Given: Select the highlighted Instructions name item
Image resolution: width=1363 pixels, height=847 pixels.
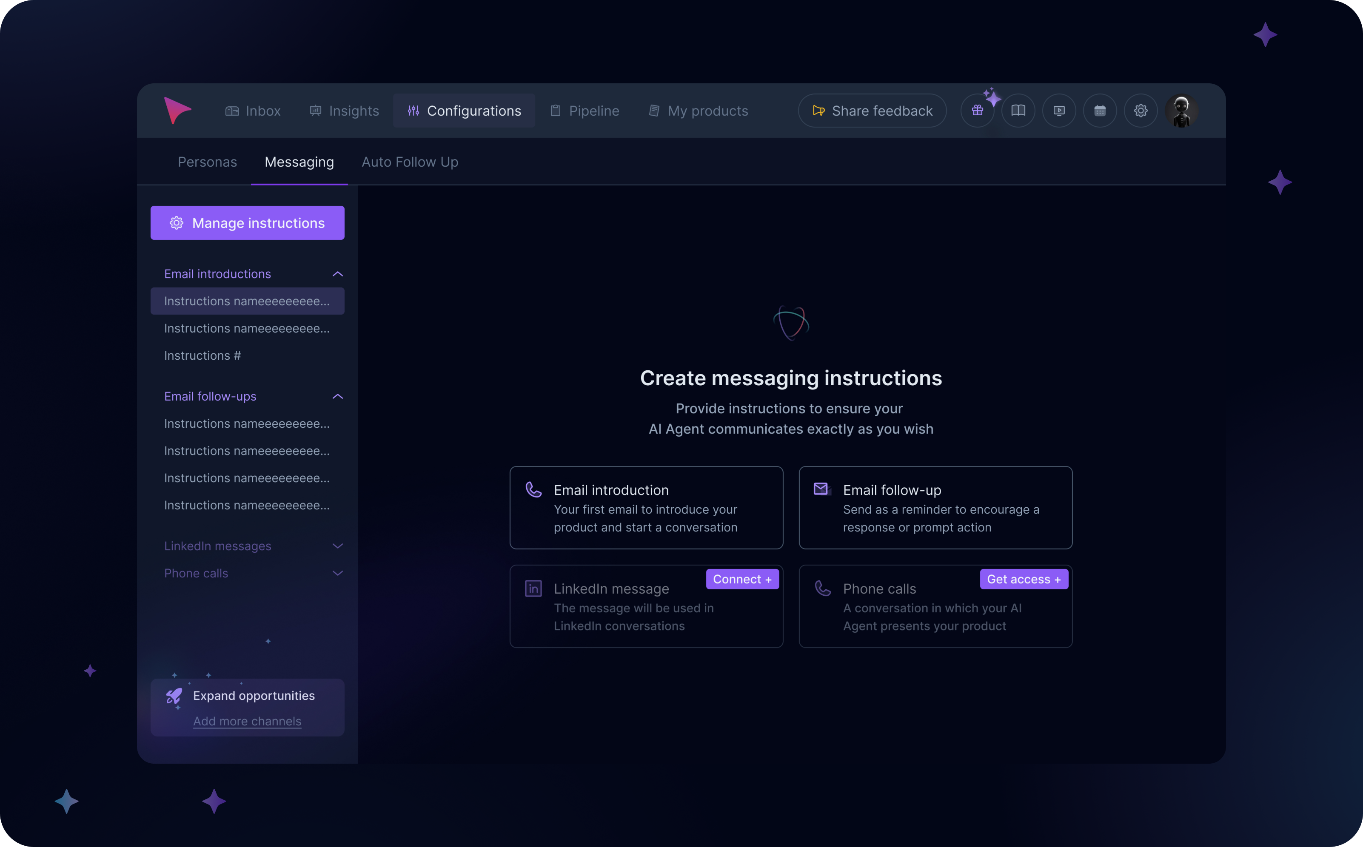Looking at the screenshot, I should coord(247,301).
